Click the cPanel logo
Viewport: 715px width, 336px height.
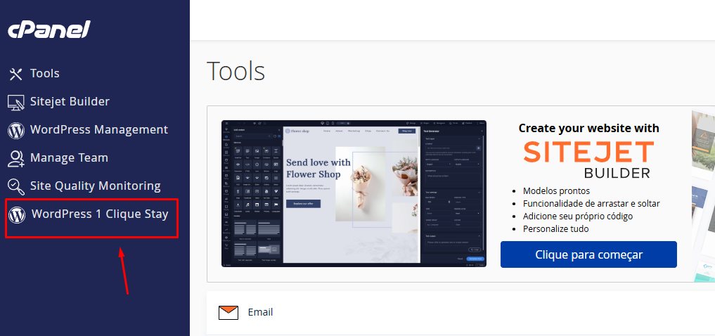49,30
